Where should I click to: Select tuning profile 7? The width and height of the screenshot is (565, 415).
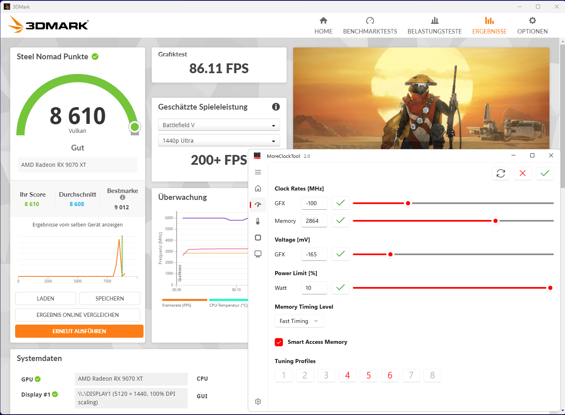pyautogui.click(x=411, y=375)
